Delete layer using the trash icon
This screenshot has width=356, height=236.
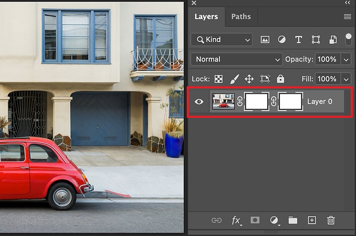(331, 220)
